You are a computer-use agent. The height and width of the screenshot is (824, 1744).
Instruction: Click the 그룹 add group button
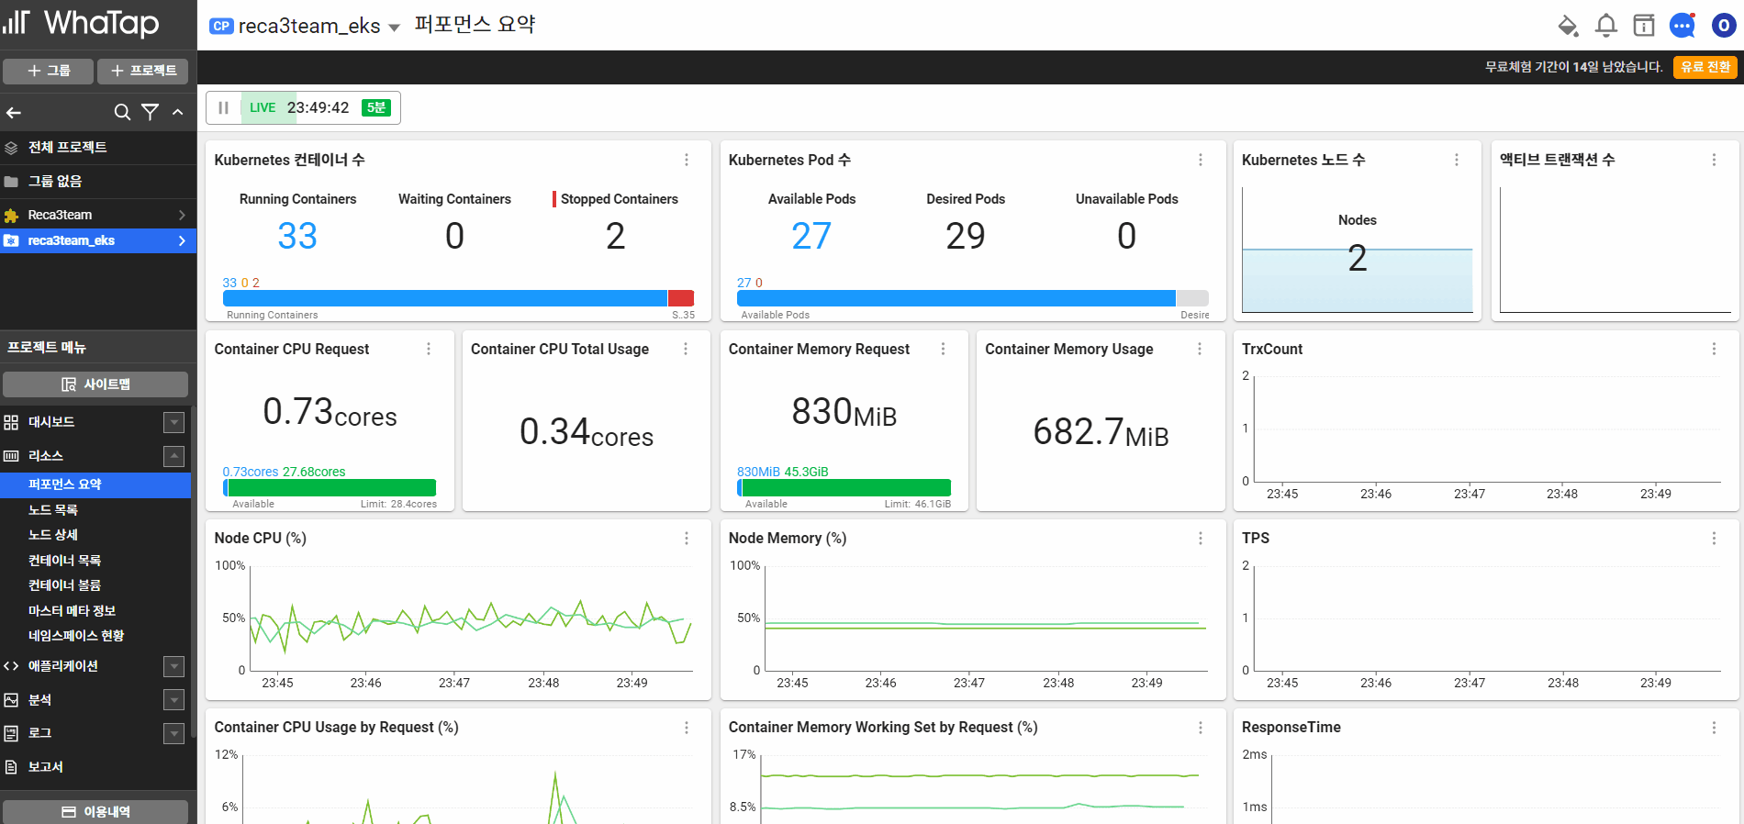tap(49, 71)
